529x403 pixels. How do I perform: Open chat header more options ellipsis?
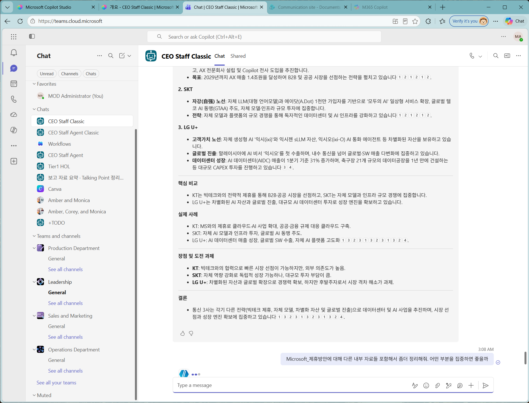(x=518, y=56)
